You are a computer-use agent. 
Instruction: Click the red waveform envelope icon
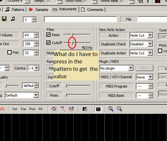pyautogui.click(x=2, y=109)
